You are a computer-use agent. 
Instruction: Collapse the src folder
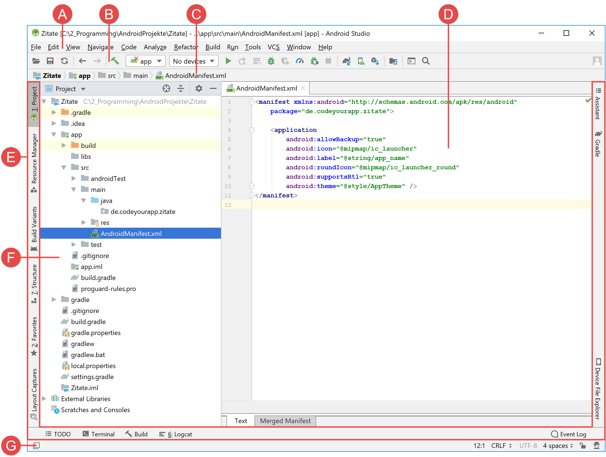pos(64,167)
